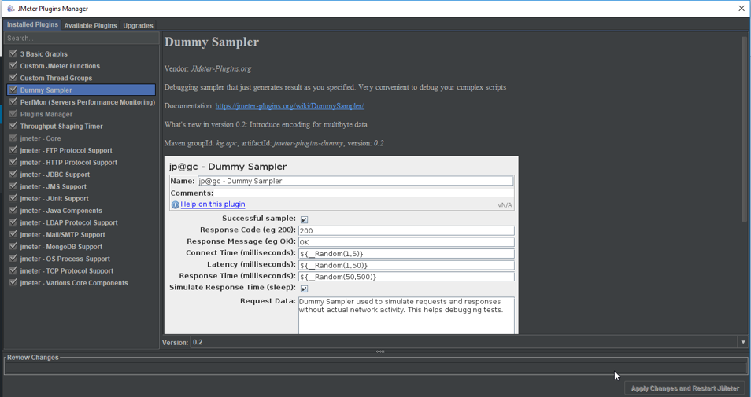
Task: Uncheck jmeter - FTP Protocol Support checkbox
Action: 13,149
